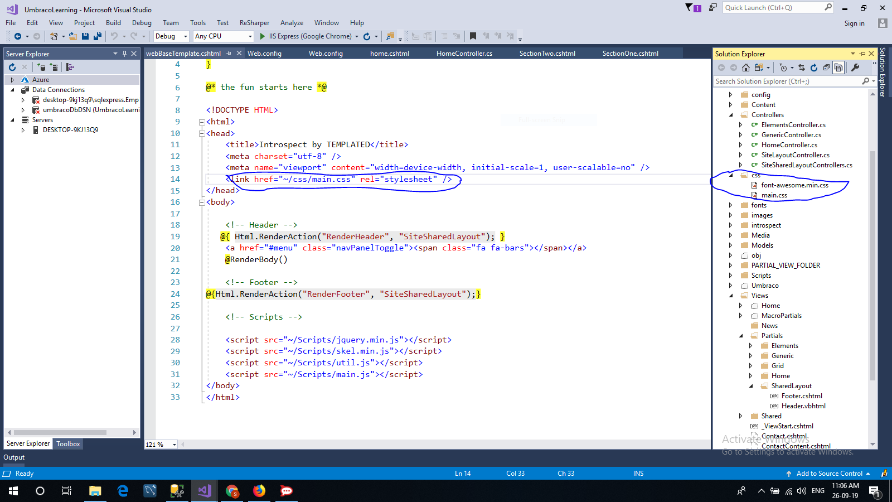The image size is (892, 502).
Task: Start debugging with the green play icon
Action: point(263,36)
